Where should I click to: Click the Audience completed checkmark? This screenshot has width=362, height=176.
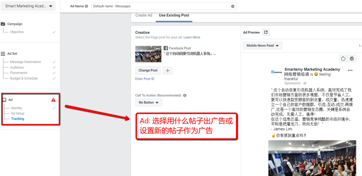[54, 67]
